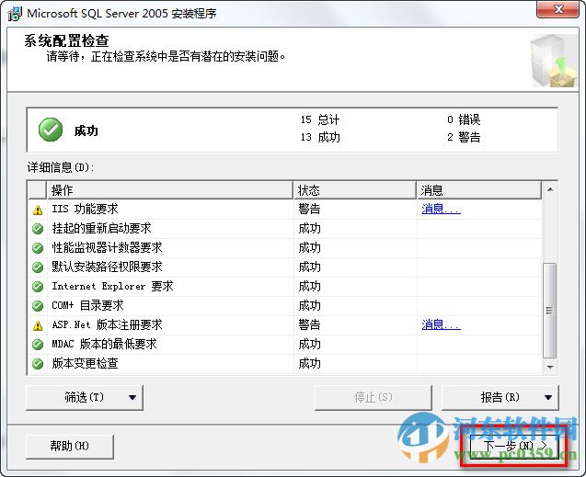586x477 pixels.
Task: Click the details list scrollbar down arrow
Action: click(x=550, y=367)
